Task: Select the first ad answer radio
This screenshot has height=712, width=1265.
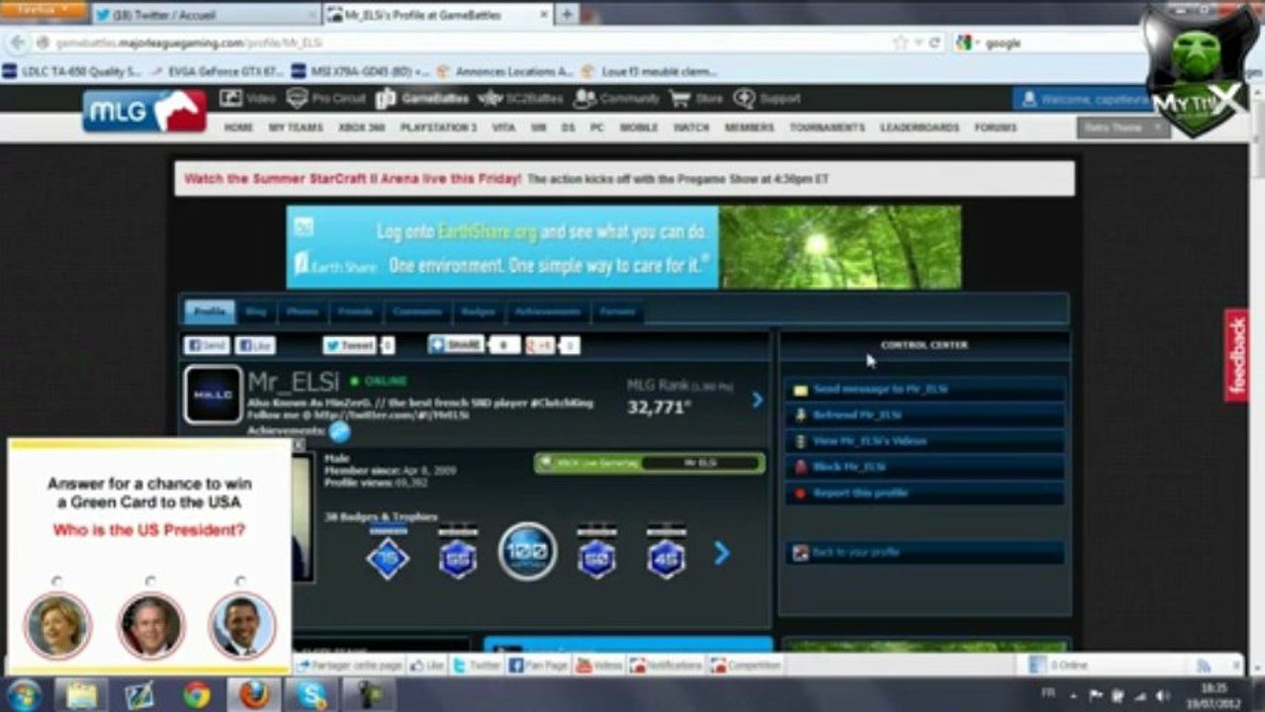Action: click(57, 581)
